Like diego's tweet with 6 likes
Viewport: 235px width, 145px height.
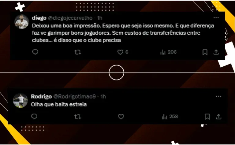coord(120,52)
